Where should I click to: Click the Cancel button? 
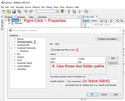click(x=104, y=94)
